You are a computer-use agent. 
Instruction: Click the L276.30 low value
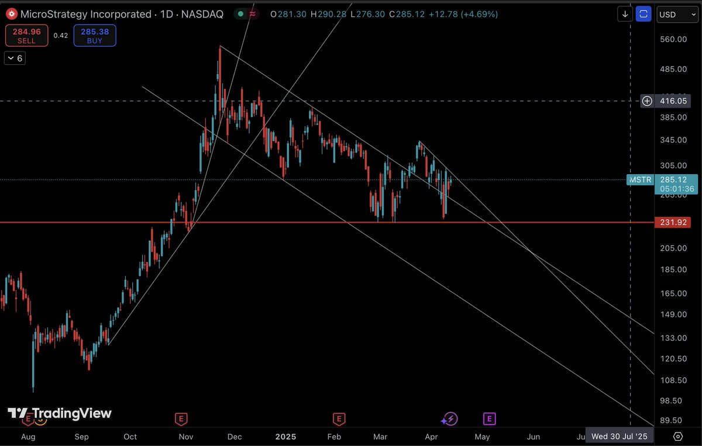[368, 14]
